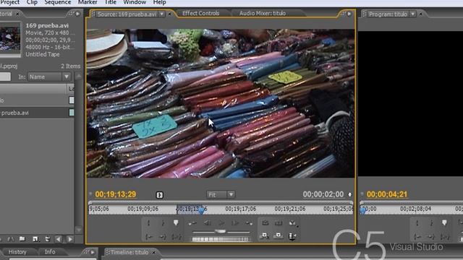Toggle Take Audio and Video button
The width and height of the screenshot is (463, 260).
(x=292, y=236)
